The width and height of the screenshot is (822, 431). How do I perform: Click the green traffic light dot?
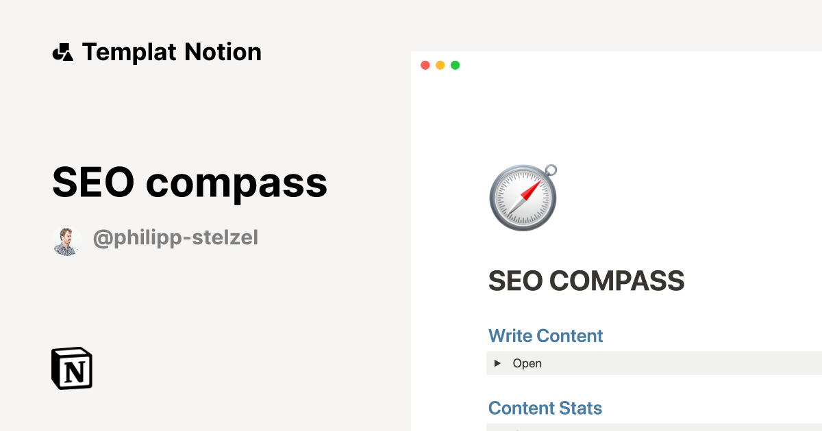click(x=456, y=65)
